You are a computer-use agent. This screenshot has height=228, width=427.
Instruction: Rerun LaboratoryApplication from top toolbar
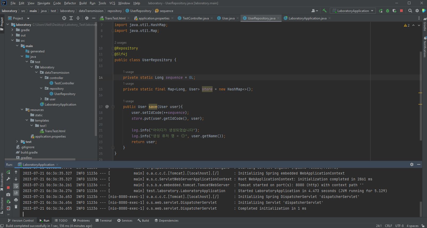click(381, 11)
